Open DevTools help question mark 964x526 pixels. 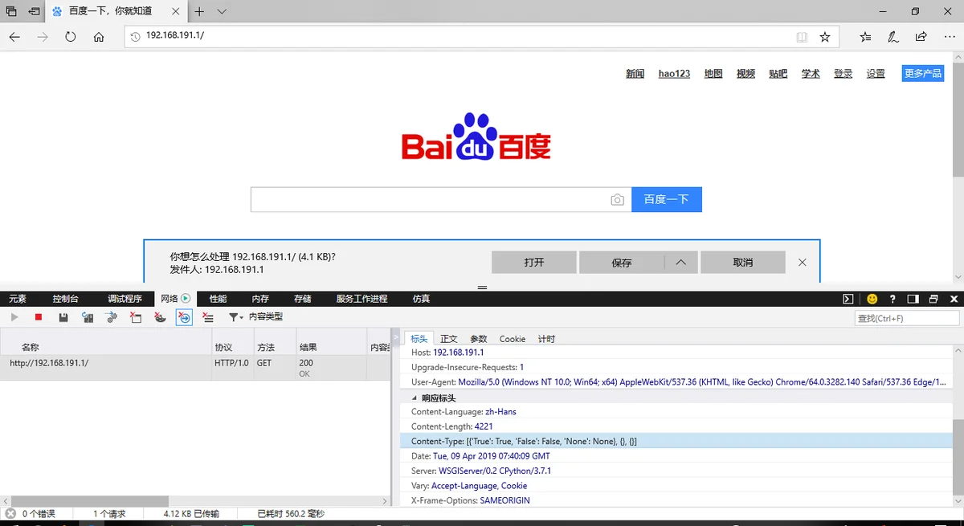click(893, 299)
